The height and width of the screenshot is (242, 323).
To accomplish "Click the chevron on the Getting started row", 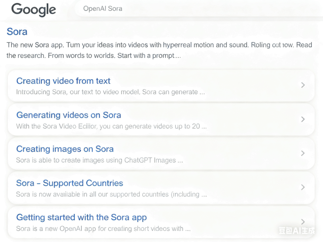I will coord(303,221).
